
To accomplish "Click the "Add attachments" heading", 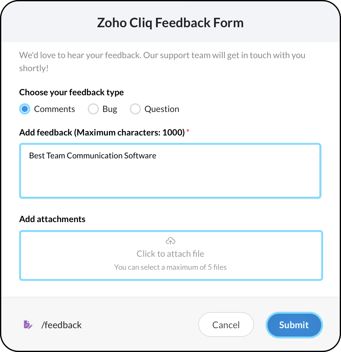I will click(52, 219).
